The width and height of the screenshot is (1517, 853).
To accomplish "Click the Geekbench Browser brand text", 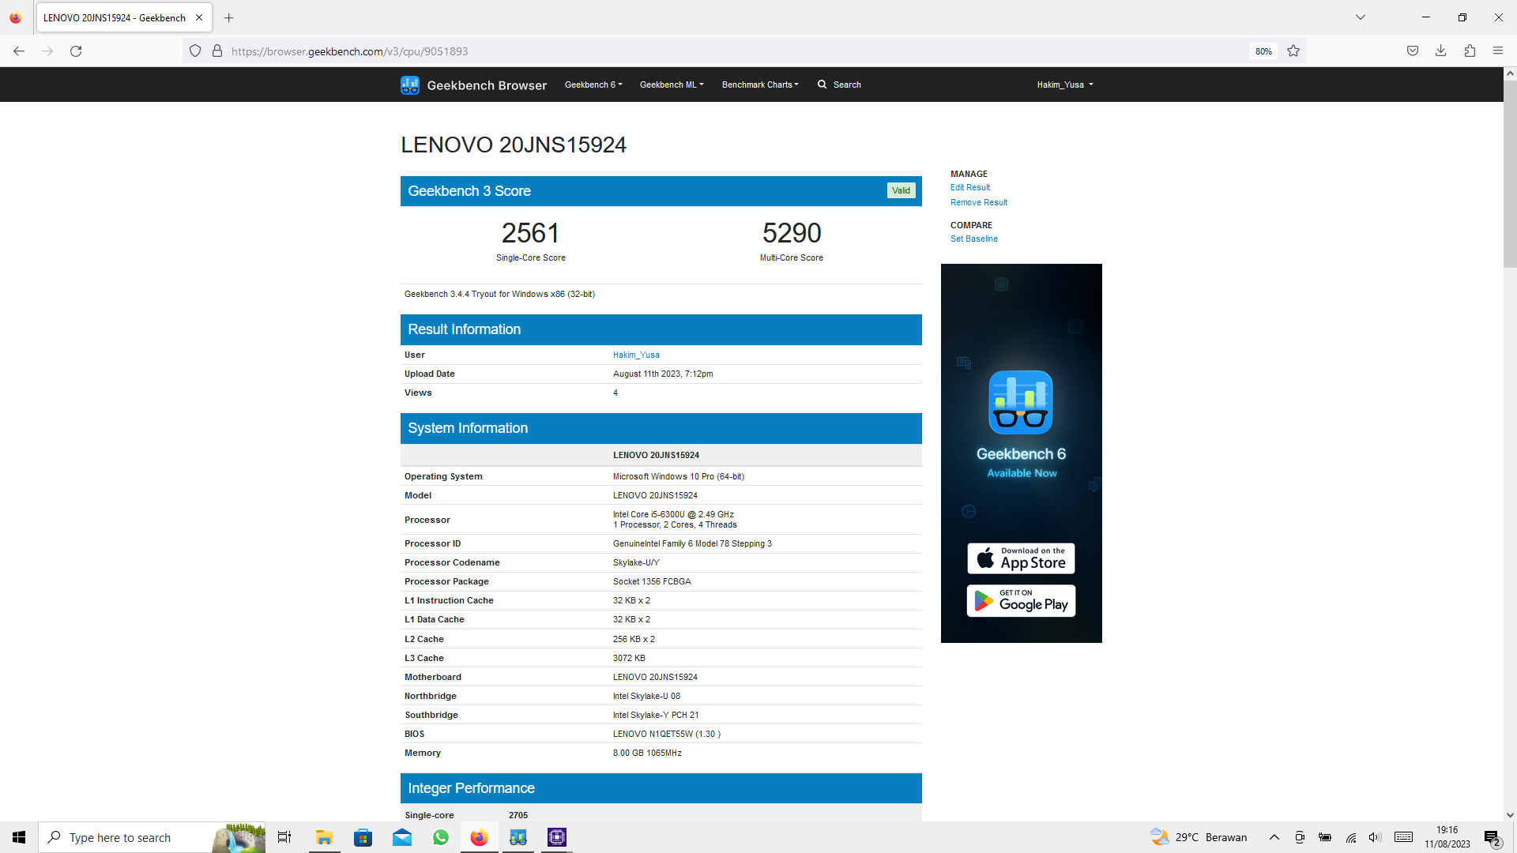I will (487, 85).
